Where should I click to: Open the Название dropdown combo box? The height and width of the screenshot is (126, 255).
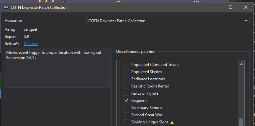click(x=168, y=21)
